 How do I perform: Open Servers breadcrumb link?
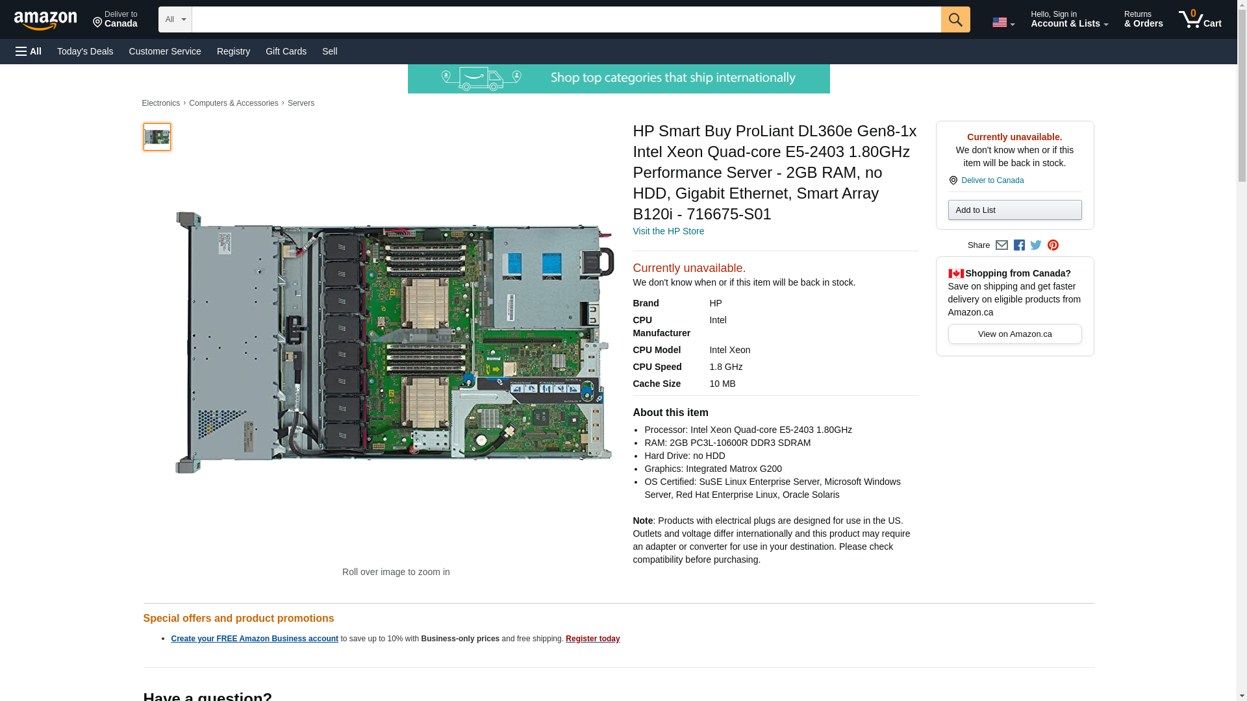point(301,103)
